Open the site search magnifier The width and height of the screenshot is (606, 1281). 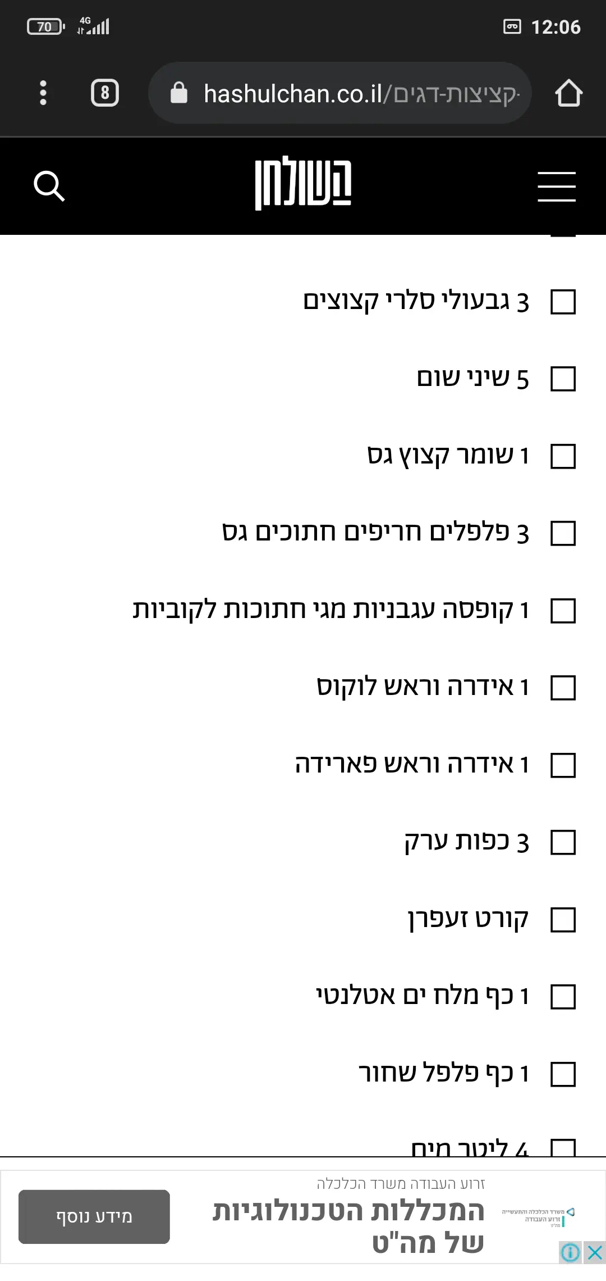pyautogui.click(x=49, y=186)
